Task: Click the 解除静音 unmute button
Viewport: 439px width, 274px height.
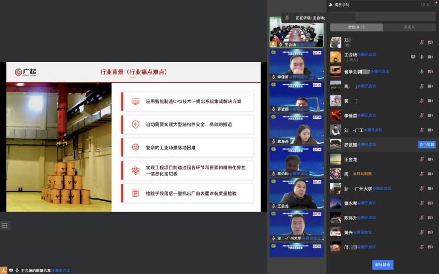Action: click(382, 265)
